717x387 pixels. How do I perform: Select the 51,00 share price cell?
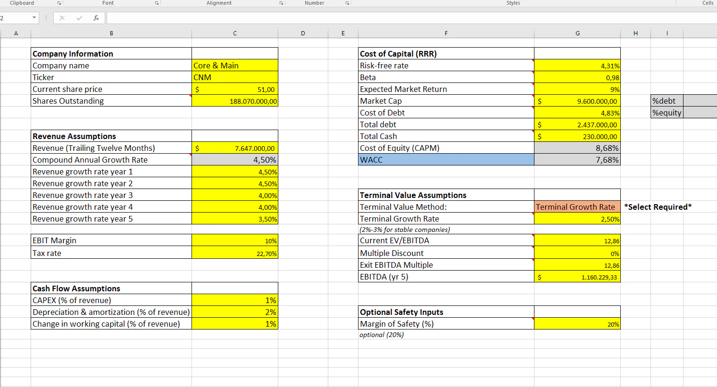(x=235, y=89)
